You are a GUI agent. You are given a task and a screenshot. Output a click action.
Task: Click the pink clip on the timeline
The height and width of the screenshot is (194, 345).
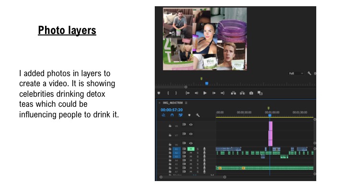click(x=270, y=133)
